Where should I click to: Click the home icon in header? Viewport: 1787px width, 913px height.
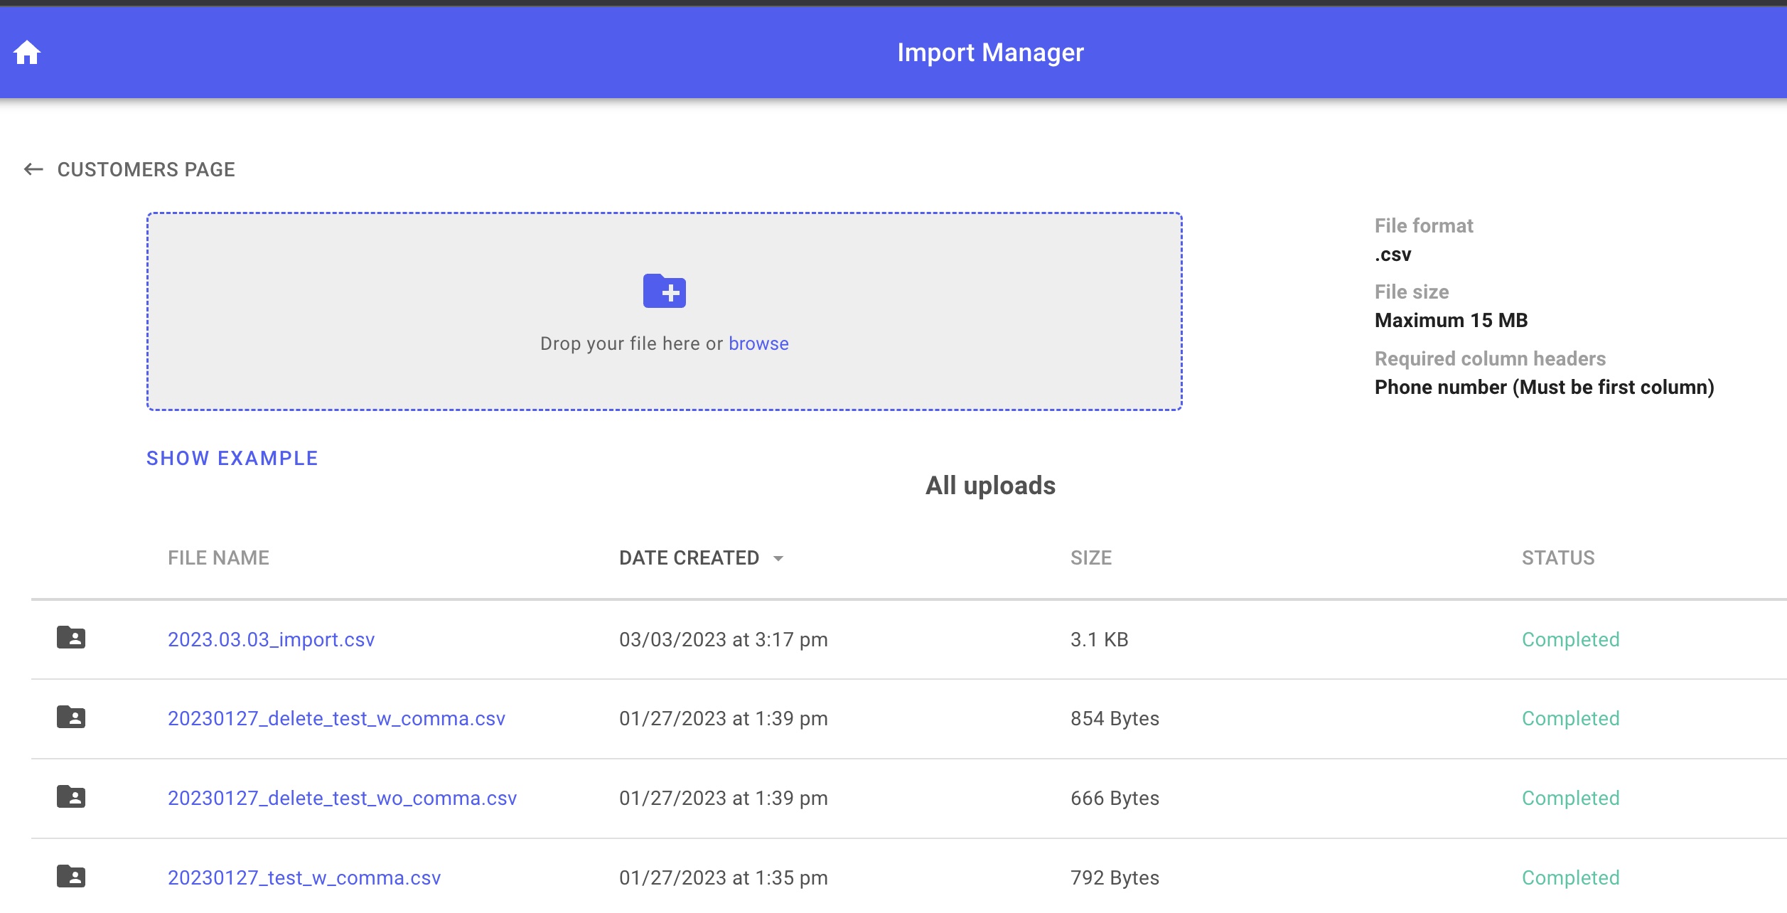27,53
